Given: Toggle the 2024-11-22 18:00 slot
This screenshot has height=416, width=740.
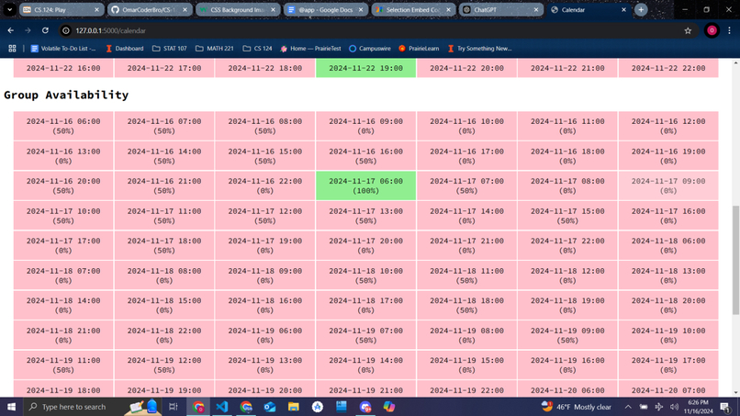Looking at the screenshot, I should pyautogui.click(x=264, y=68).
